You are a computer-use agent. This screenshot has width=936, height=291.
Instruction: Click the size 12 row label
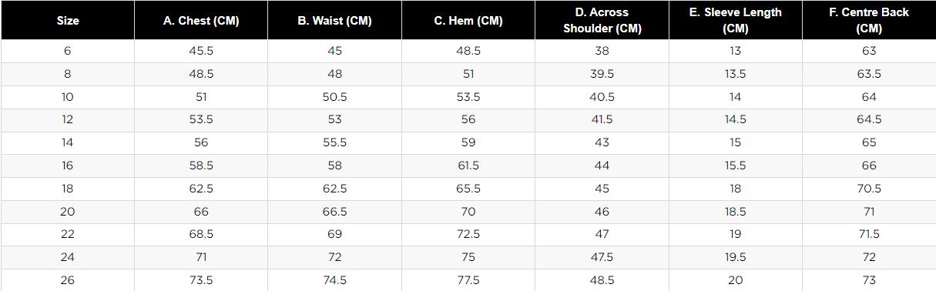68,119
